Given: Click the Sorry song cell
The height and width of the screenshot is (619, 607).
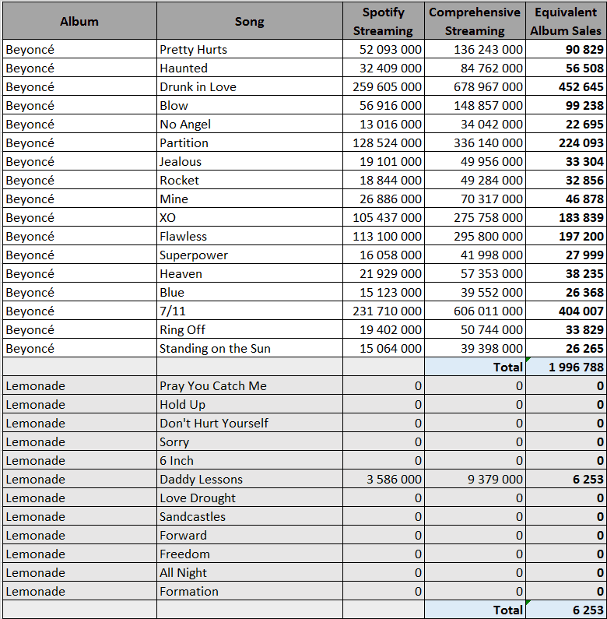Looking at the screenshot, I should click(250, 441).
